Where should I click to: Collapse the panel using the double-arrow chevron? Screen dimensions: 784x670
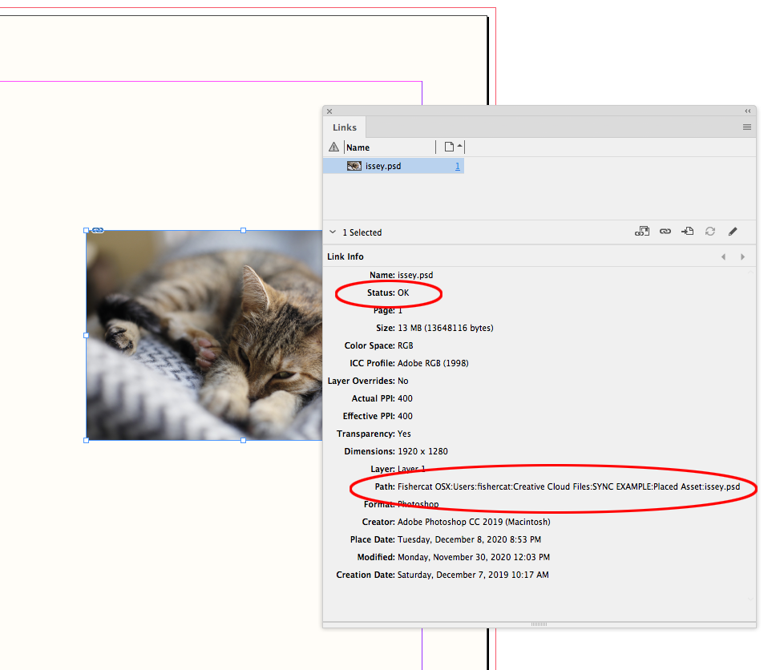pos(746,111)
